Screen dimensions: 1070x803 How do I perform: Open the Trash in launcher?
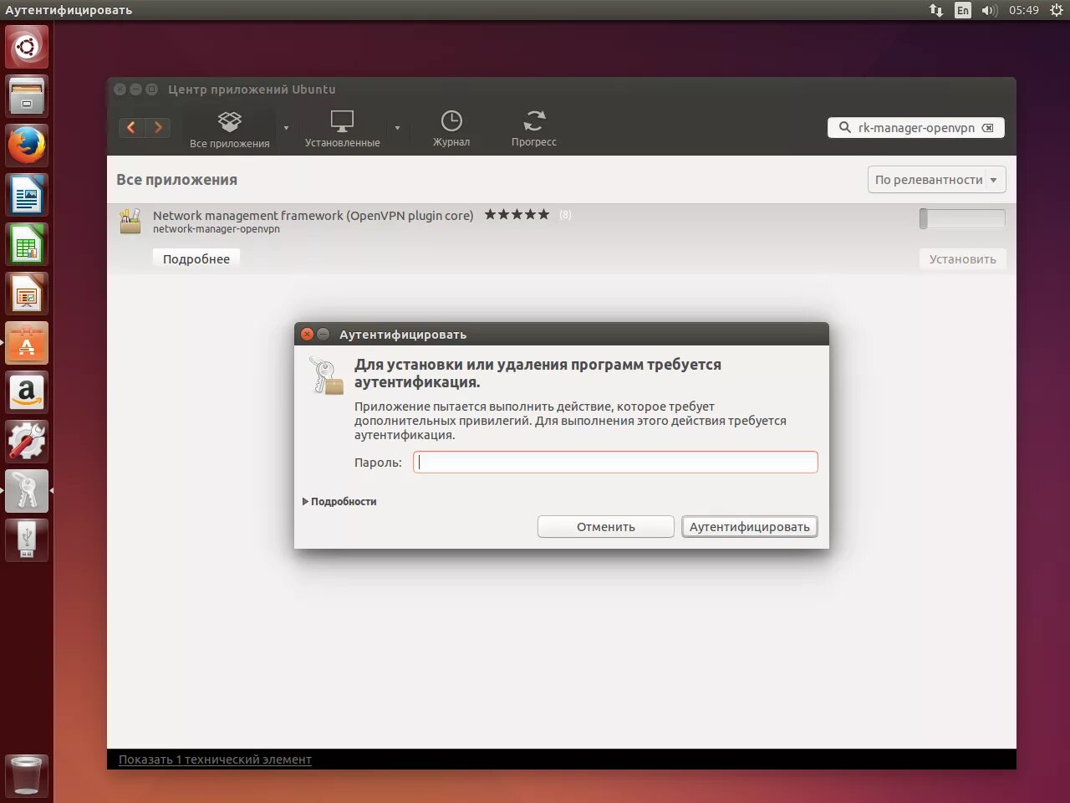tap(27, 775)
